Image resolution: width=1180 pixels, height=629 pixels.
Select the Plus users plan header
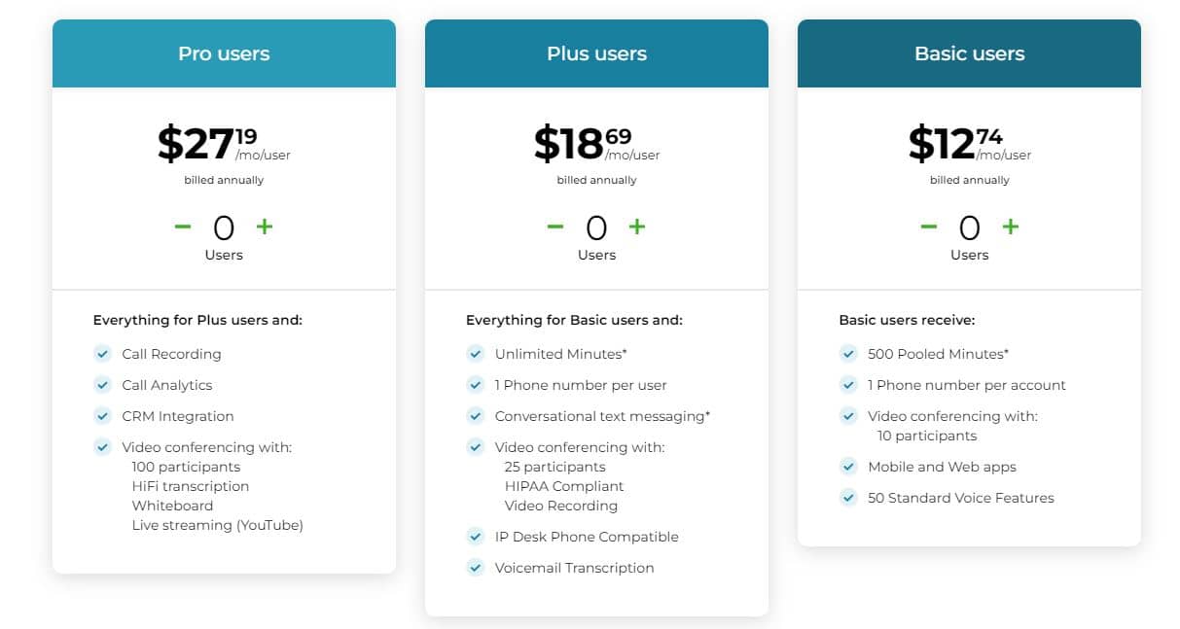(596, 53)
